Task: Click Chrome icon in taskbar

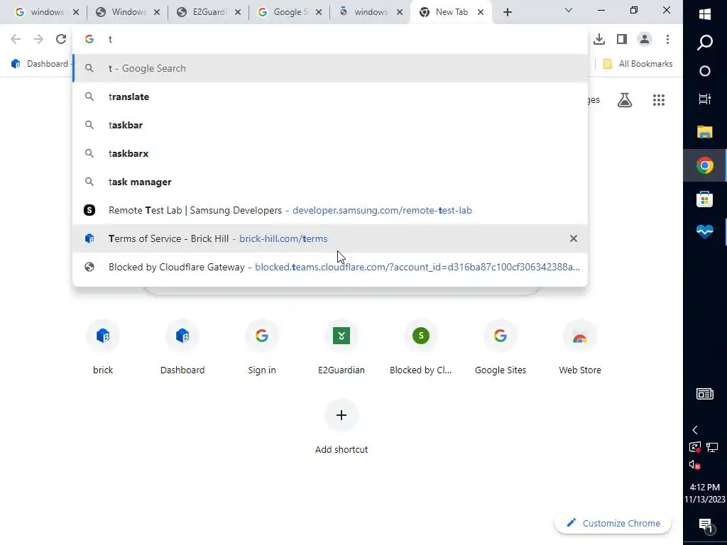Action: [x=705, y=165]
